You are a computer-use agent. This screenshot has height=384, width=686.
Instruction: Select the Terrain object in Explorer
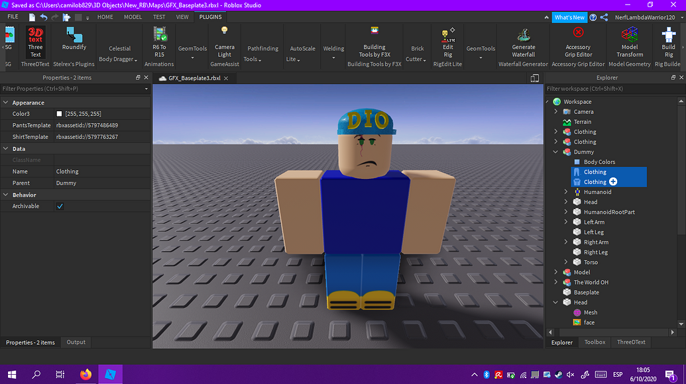coord(583,121)
